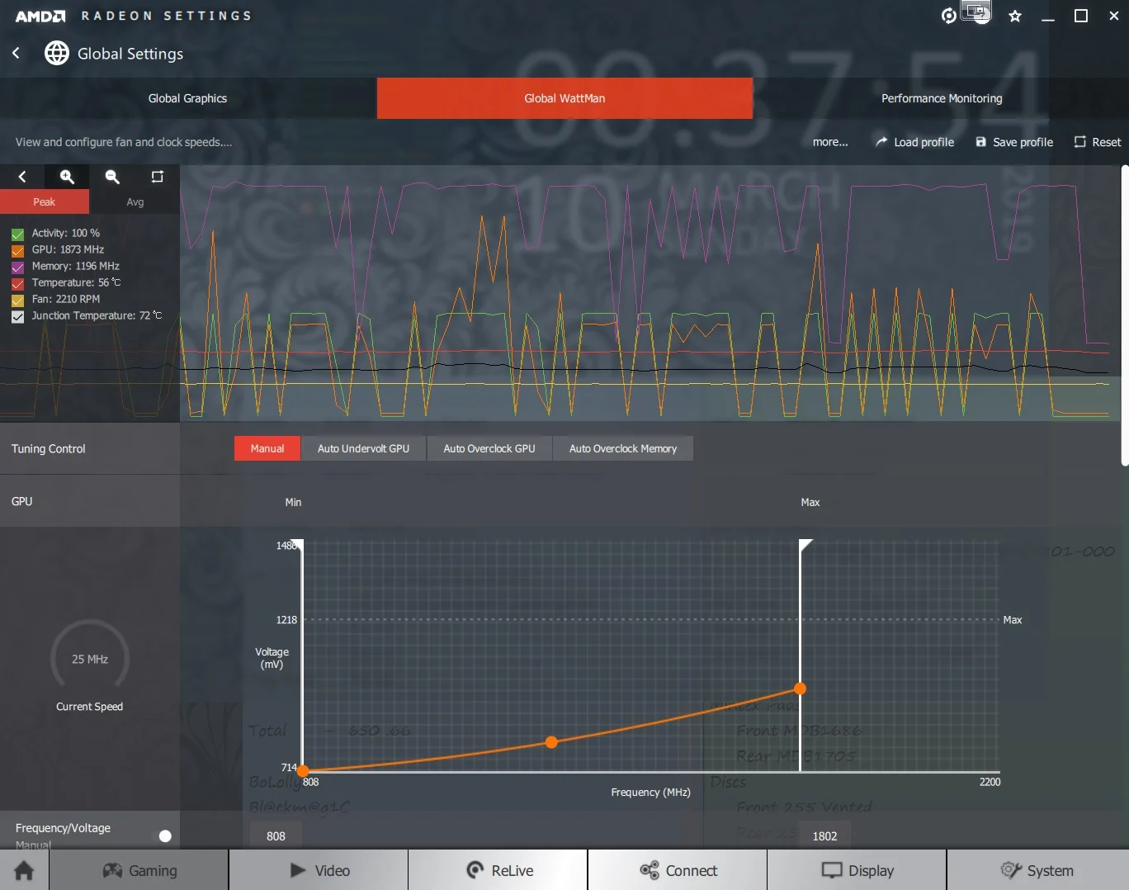The image size is (1129, 890).
Task: Select the Avg graph tab
Action: 135,202
